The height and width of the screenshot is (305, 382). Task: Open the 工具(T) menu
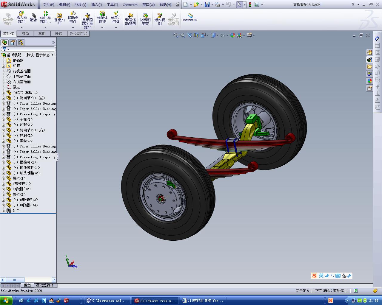coord(112,5)
